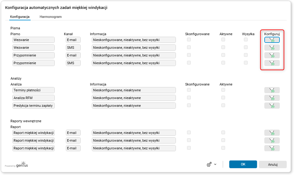Screen dimensions: 294x175
Task: Toggle Skonfigurowane for Przypomnienie SMS
Action: coord(189,63)
